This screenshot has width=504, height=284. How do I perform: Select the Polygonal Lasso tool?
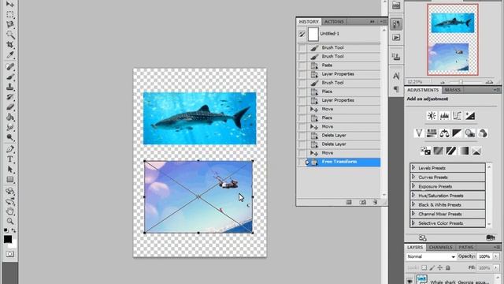click(10, 24)
